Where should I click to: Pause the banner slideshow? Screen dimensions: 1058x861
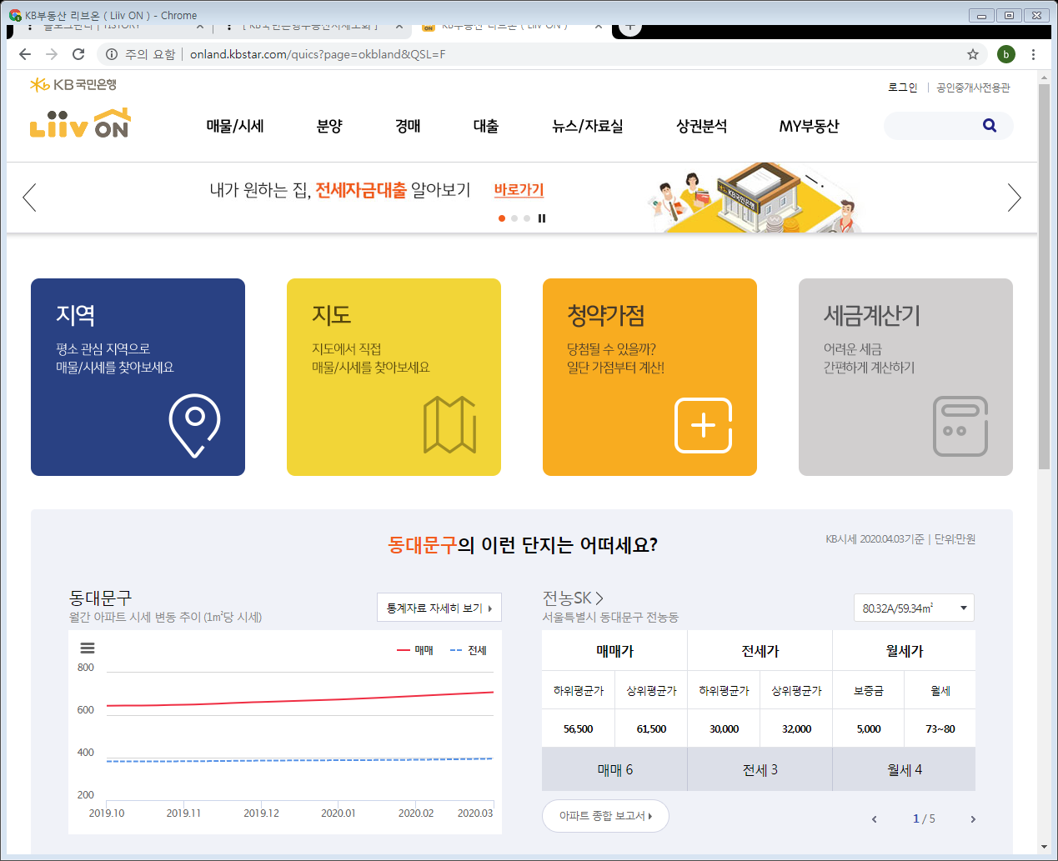[542, 218]
